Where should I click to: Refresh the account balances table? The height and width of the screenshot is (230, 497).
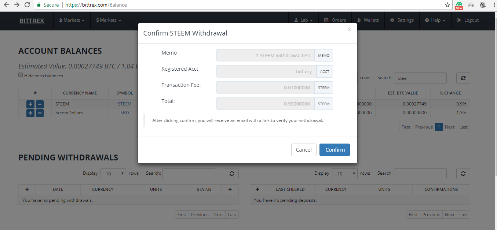point(463,78)
